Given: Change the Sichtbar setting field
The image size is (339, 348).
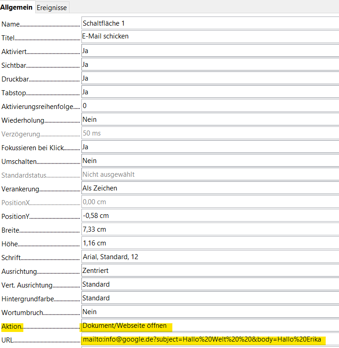Looking at the screenshot, I should click(210, 65).
